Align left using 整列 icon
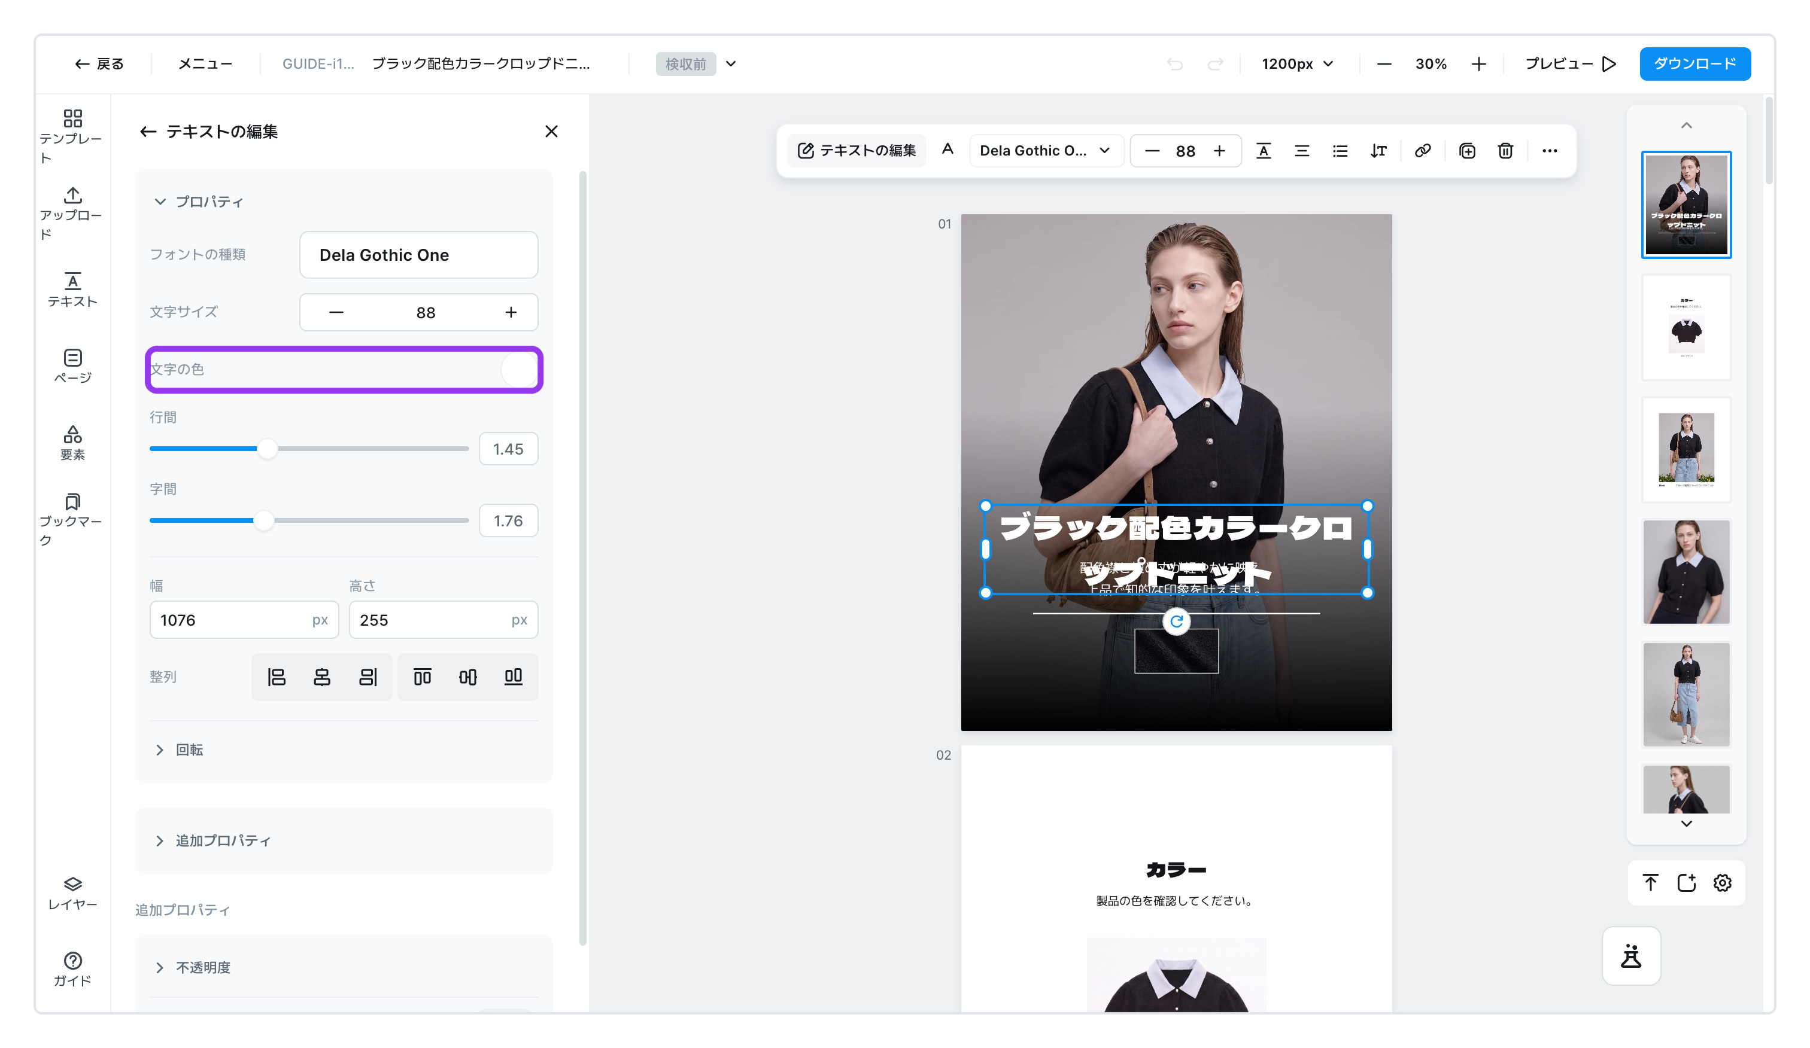 click(x=277, y=676)
